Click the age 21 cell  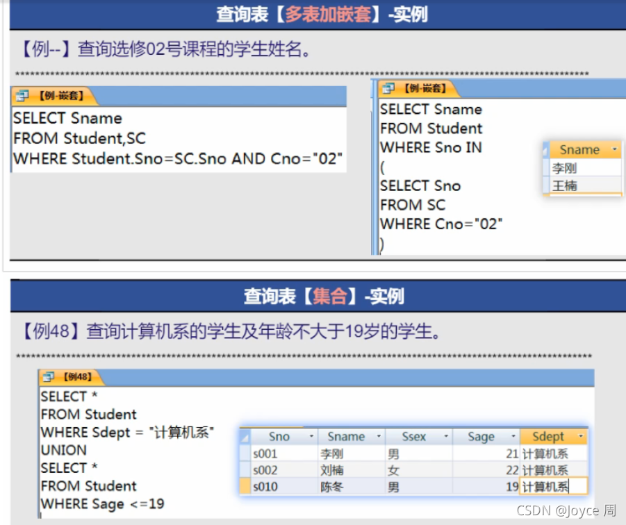pyautogui.click(x=486, y=453)
